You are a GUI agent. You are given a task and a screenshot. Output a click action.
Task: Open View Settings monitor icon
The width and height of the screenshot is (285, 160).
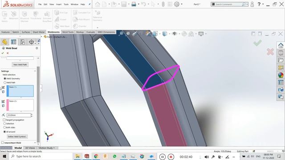tap(201, 34)
